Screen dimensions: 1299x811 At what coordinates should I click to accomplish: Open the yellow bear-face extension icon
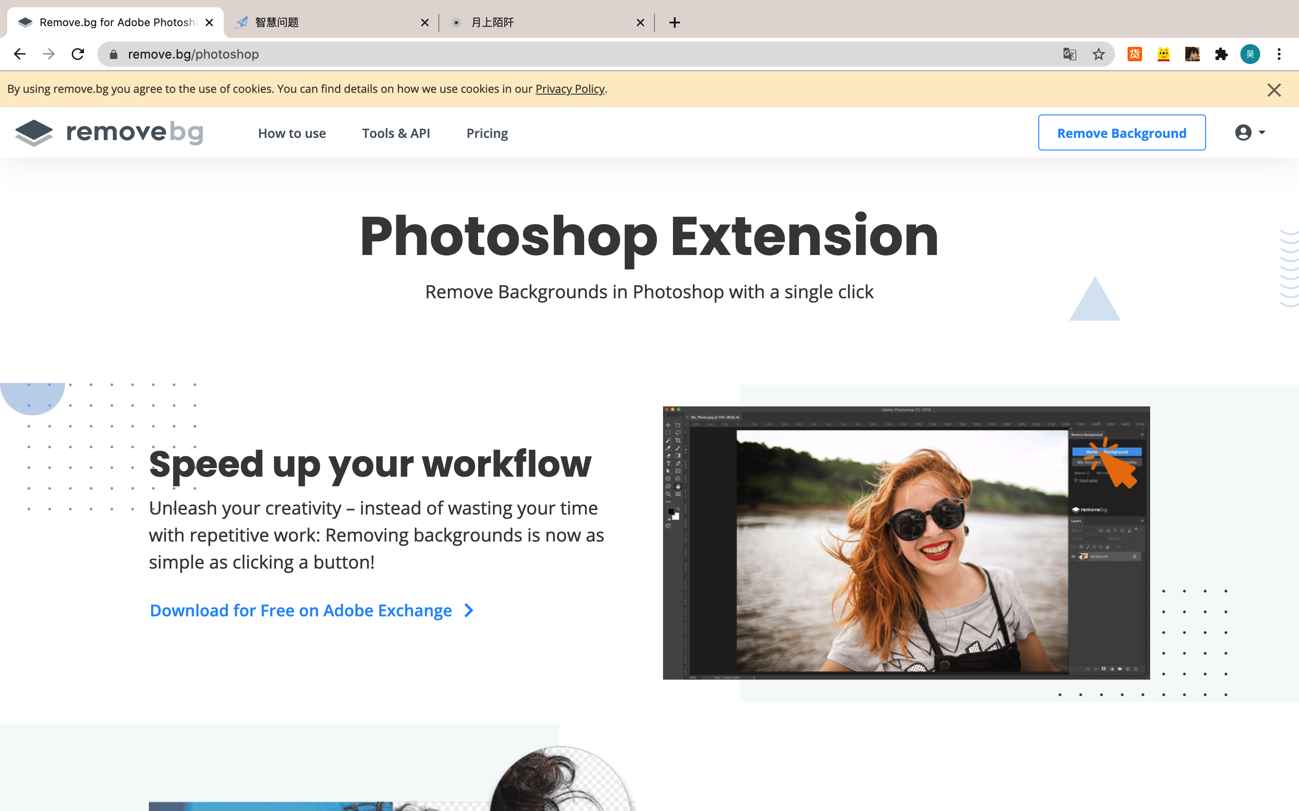(x=1163, y=54)
